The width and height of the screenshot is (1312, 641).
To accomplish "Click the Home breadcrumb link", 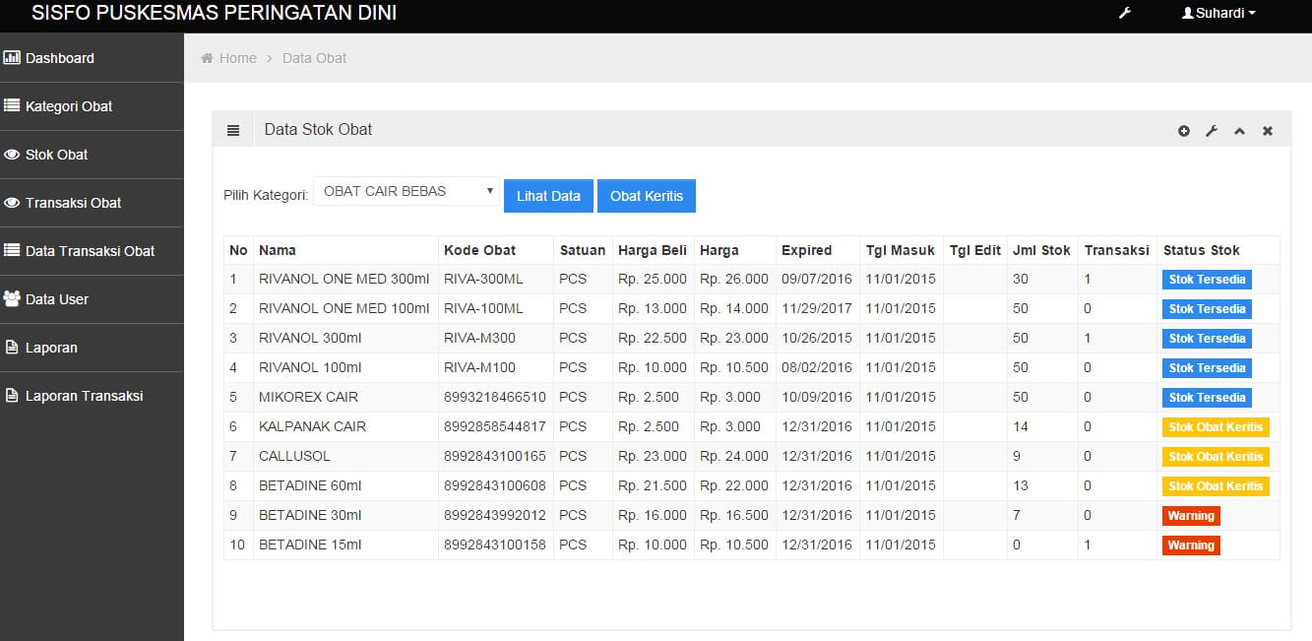I will pos(237,58).
